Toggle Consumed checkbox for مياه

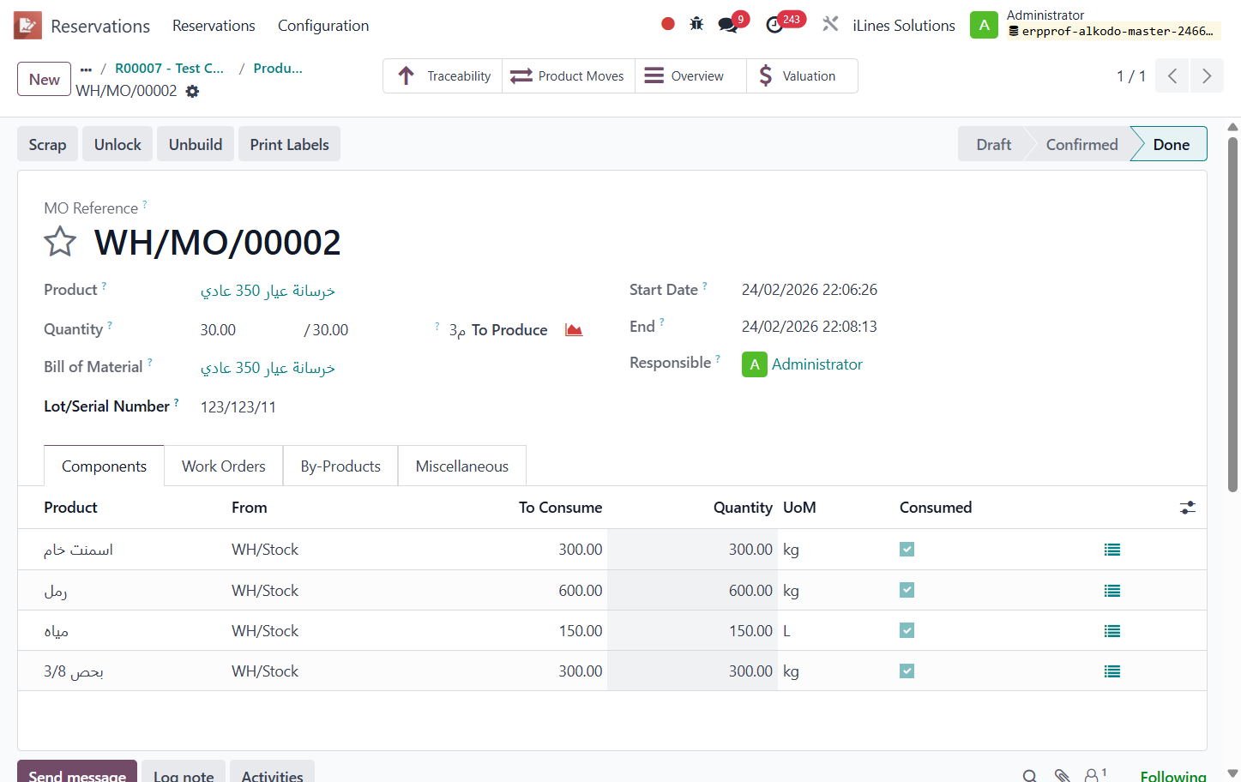tap(907, 630)
